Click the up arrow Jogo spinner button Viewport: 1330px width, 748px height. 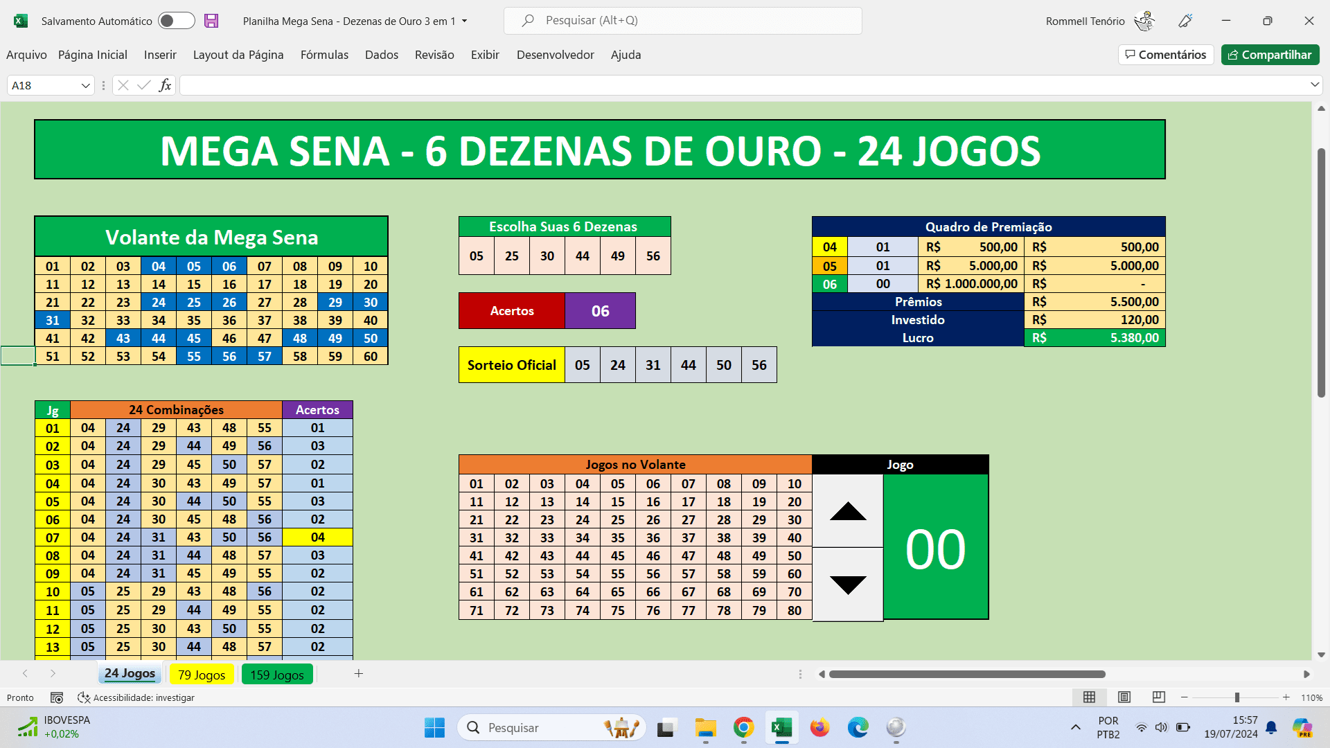848,511
